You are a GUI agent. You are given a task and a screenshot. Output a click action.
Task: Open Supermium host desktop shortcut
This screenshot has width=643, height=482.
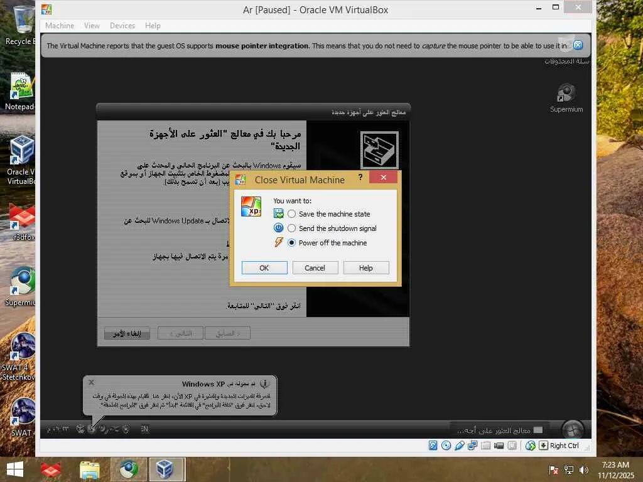(21, 286)
